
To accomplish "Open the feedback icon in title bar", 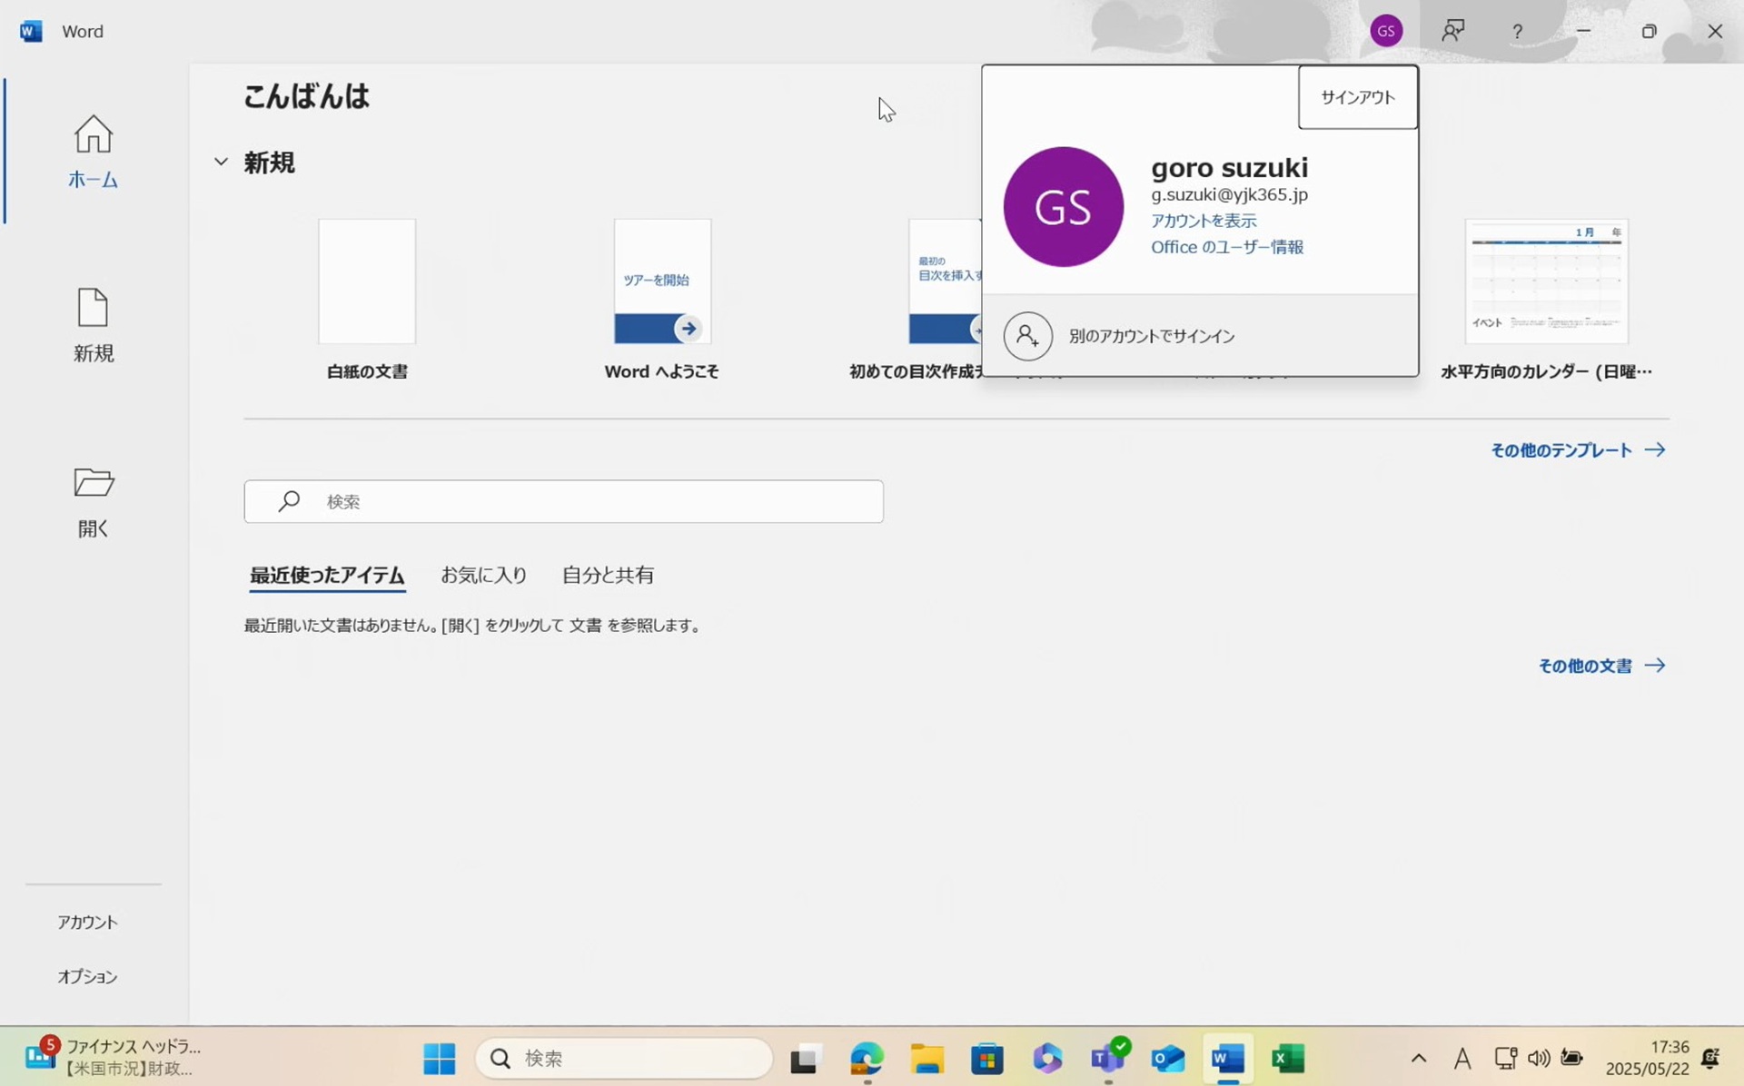I will point(1453,31).
